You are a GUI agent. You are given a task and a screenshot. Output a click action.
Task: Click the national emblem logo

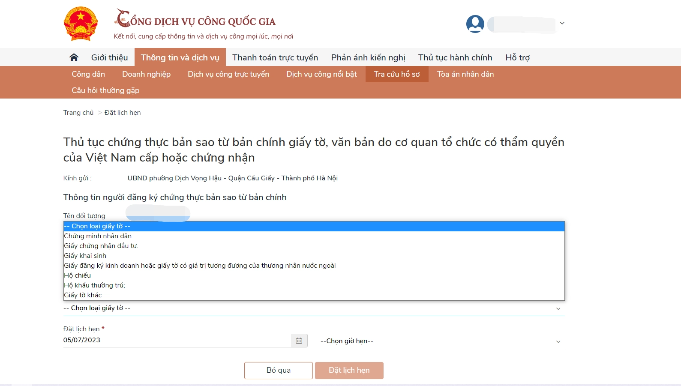click(x=81, y=24)
